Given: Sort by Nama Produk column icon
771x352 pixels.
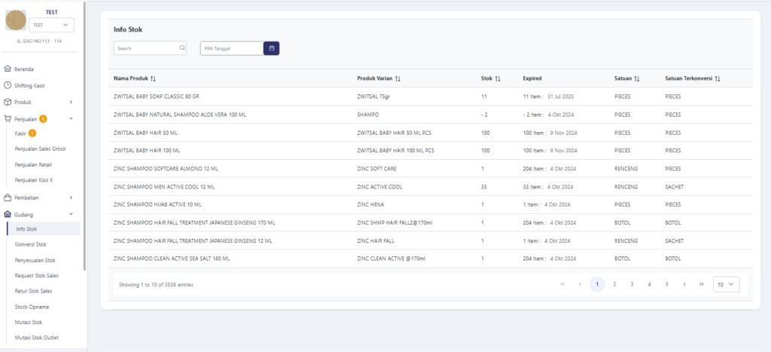Looking at the screenshot, I should click(154, 78).
